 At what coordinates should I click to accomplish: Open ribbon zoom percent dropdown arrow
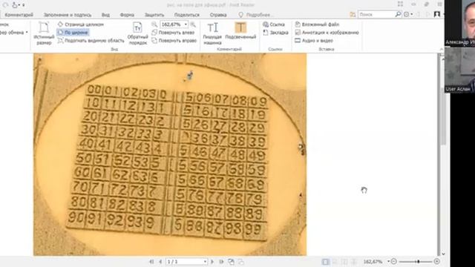186,24
